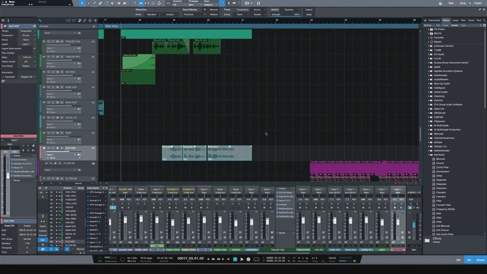Select TRAILER REV audio clip
The height and width of the screenshot is (274, 487).
[138, 62]
